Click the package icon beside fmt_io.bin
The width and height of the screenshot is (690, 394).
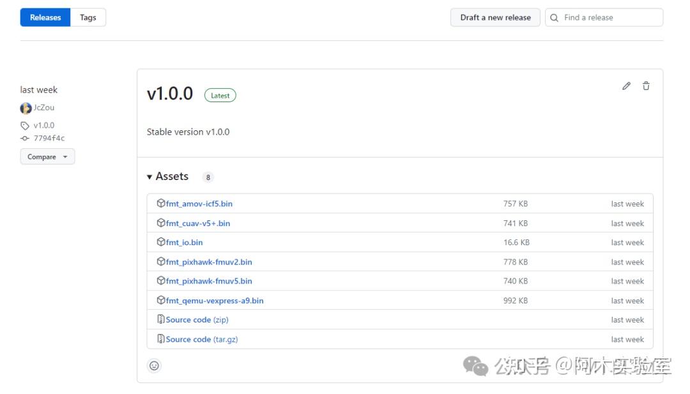(x=160, y=242)
